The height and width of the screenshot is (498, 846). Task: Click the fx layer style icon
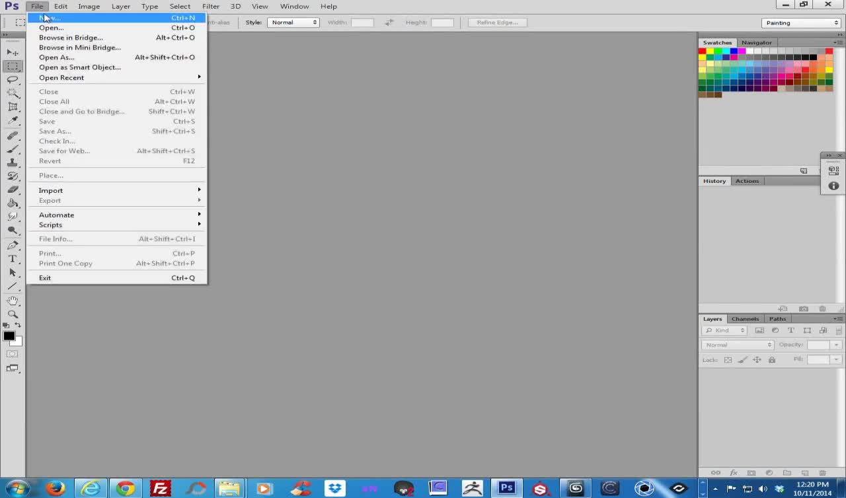[734, 473]
